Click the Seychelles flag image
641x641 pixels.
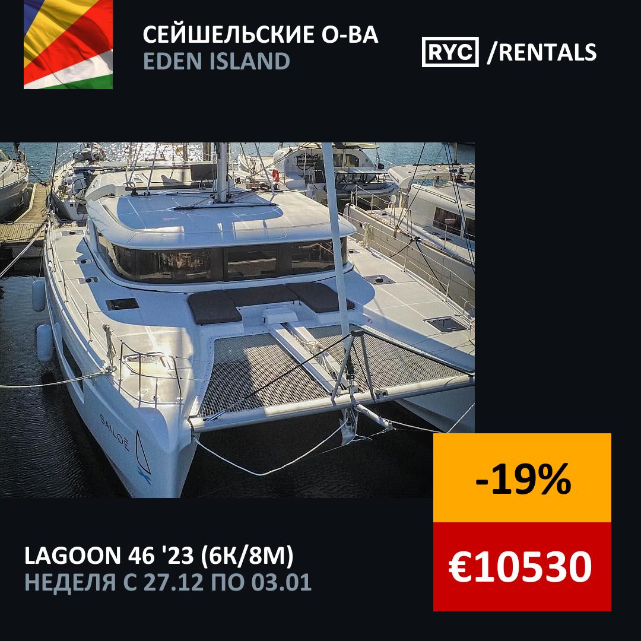click(68, 45)
